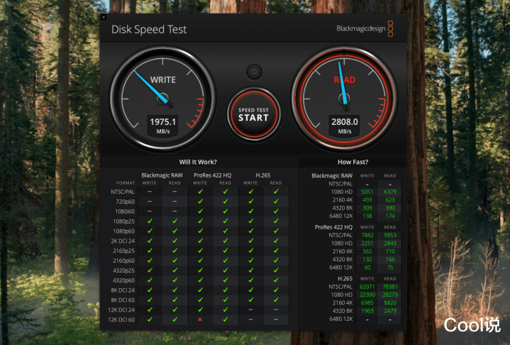Click the ProRes 422 HQ NTSC/PAL read value 9953
This screenshot has height=345, width=510.
pyautogui.click(x=390, y=235)
